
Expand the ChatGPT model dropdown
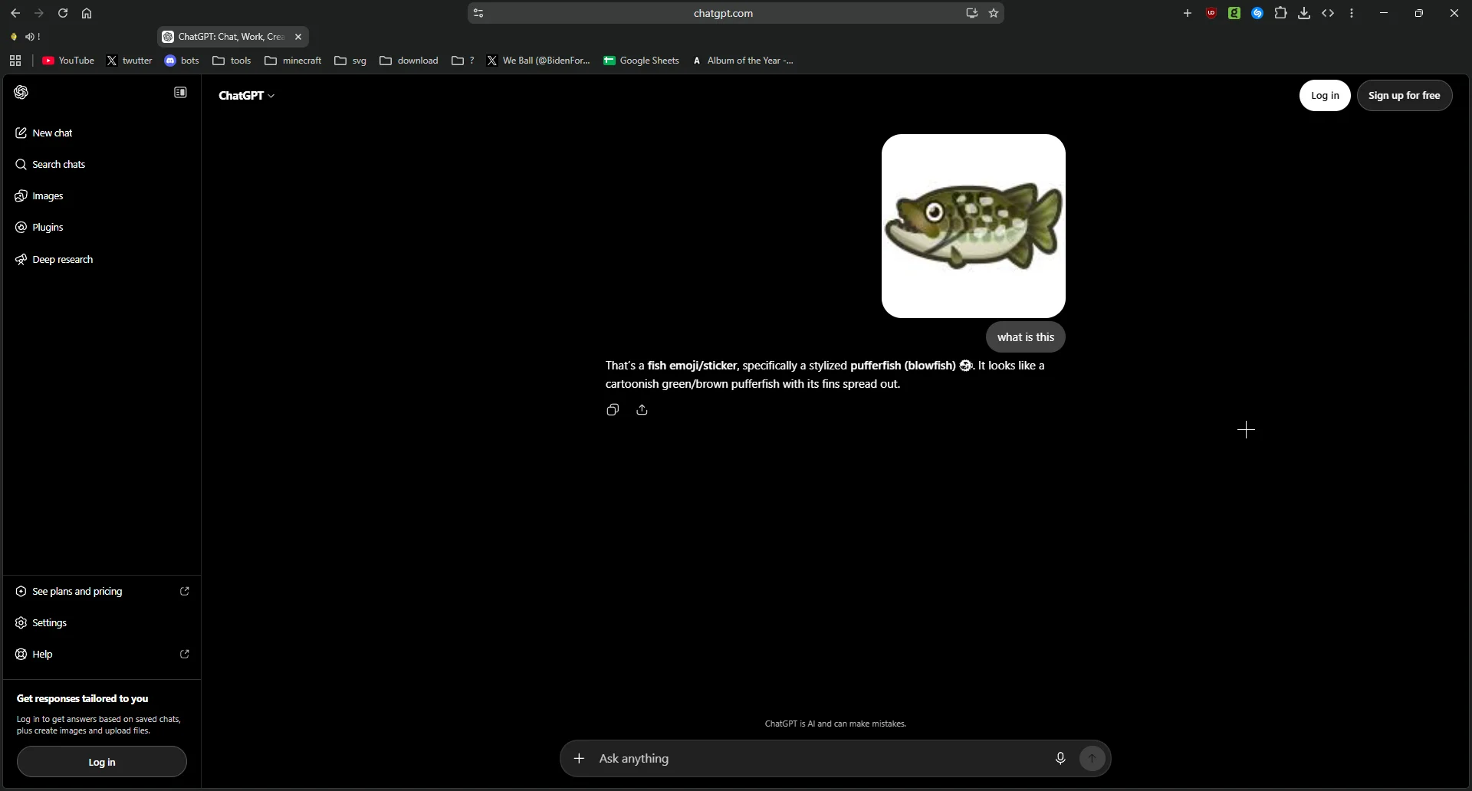click(x=246, y=95)
